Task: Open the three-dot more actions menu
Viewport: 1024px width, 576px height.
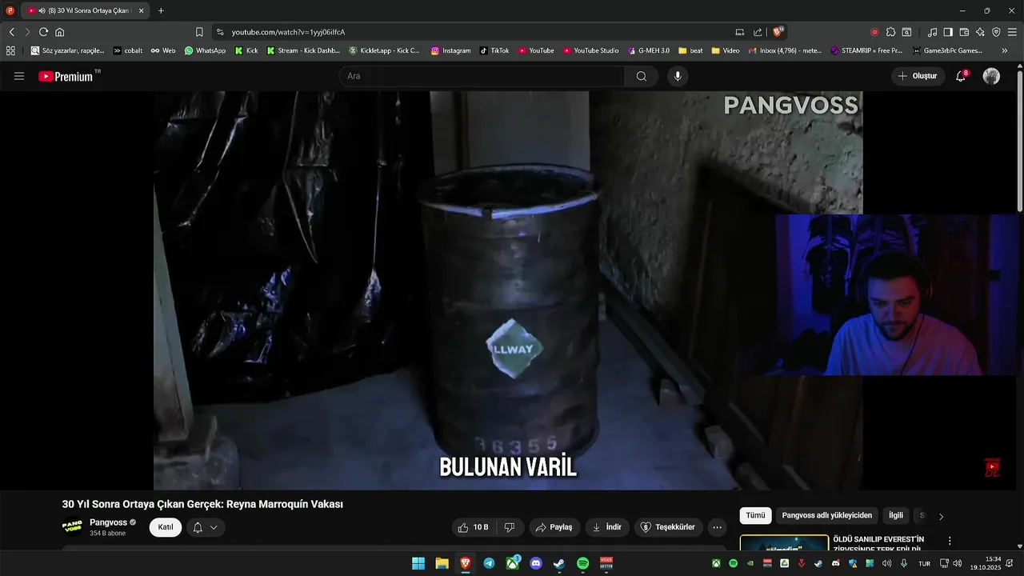Action: (x=717, y=527)
